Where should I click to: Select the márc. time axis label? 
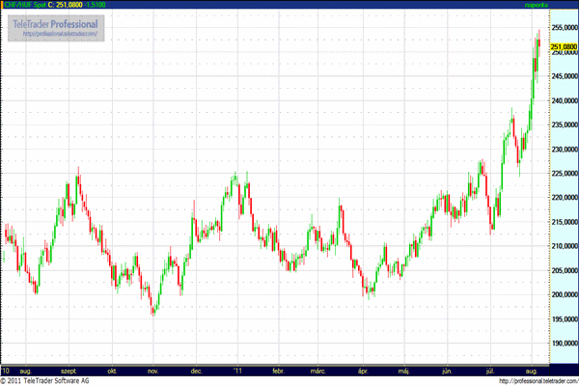point(318,370)
